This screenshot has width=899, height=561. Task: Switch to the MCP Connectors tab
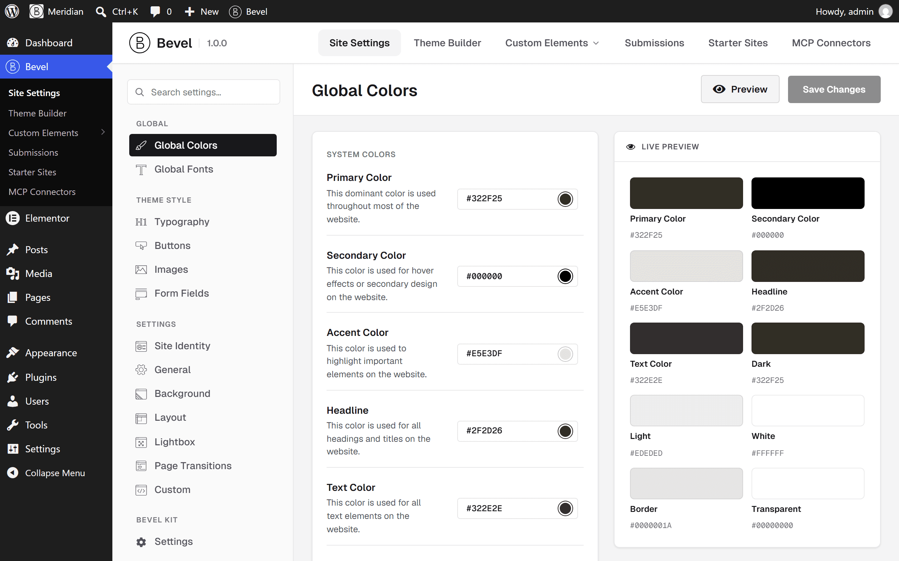(831, 43)
